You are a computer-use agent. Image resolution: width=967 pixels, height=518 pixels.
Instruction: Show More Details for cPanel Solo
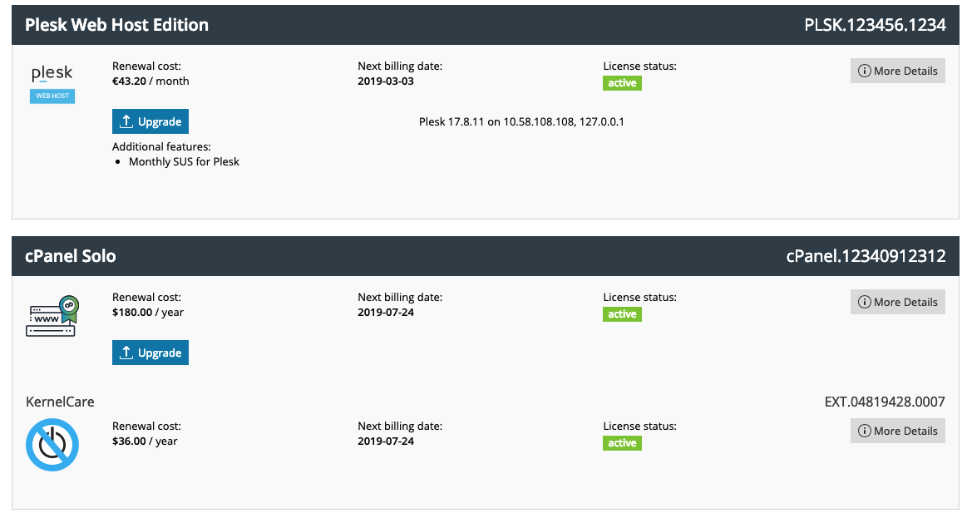[x=897, y=302]
